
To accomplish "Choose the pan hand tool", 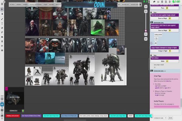I will [x=2, y=14].
